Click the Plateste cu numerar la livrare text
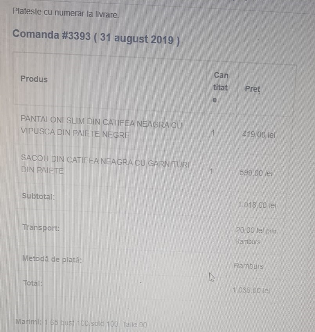The height and width of the screenshot is (332, 315). tap(66, 13)
